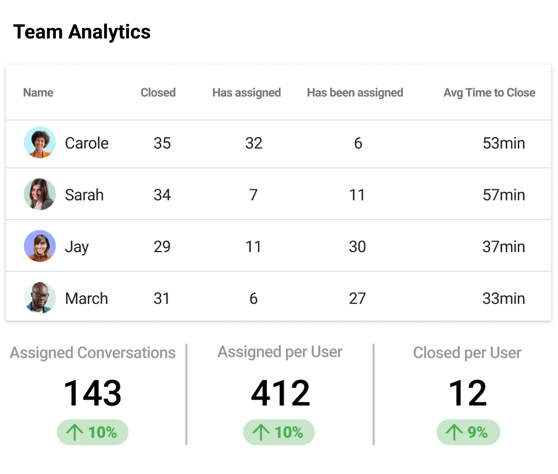Screen dimensions: 558x474
Task: Select the name Jay in the table
Action: coord(77,246)
